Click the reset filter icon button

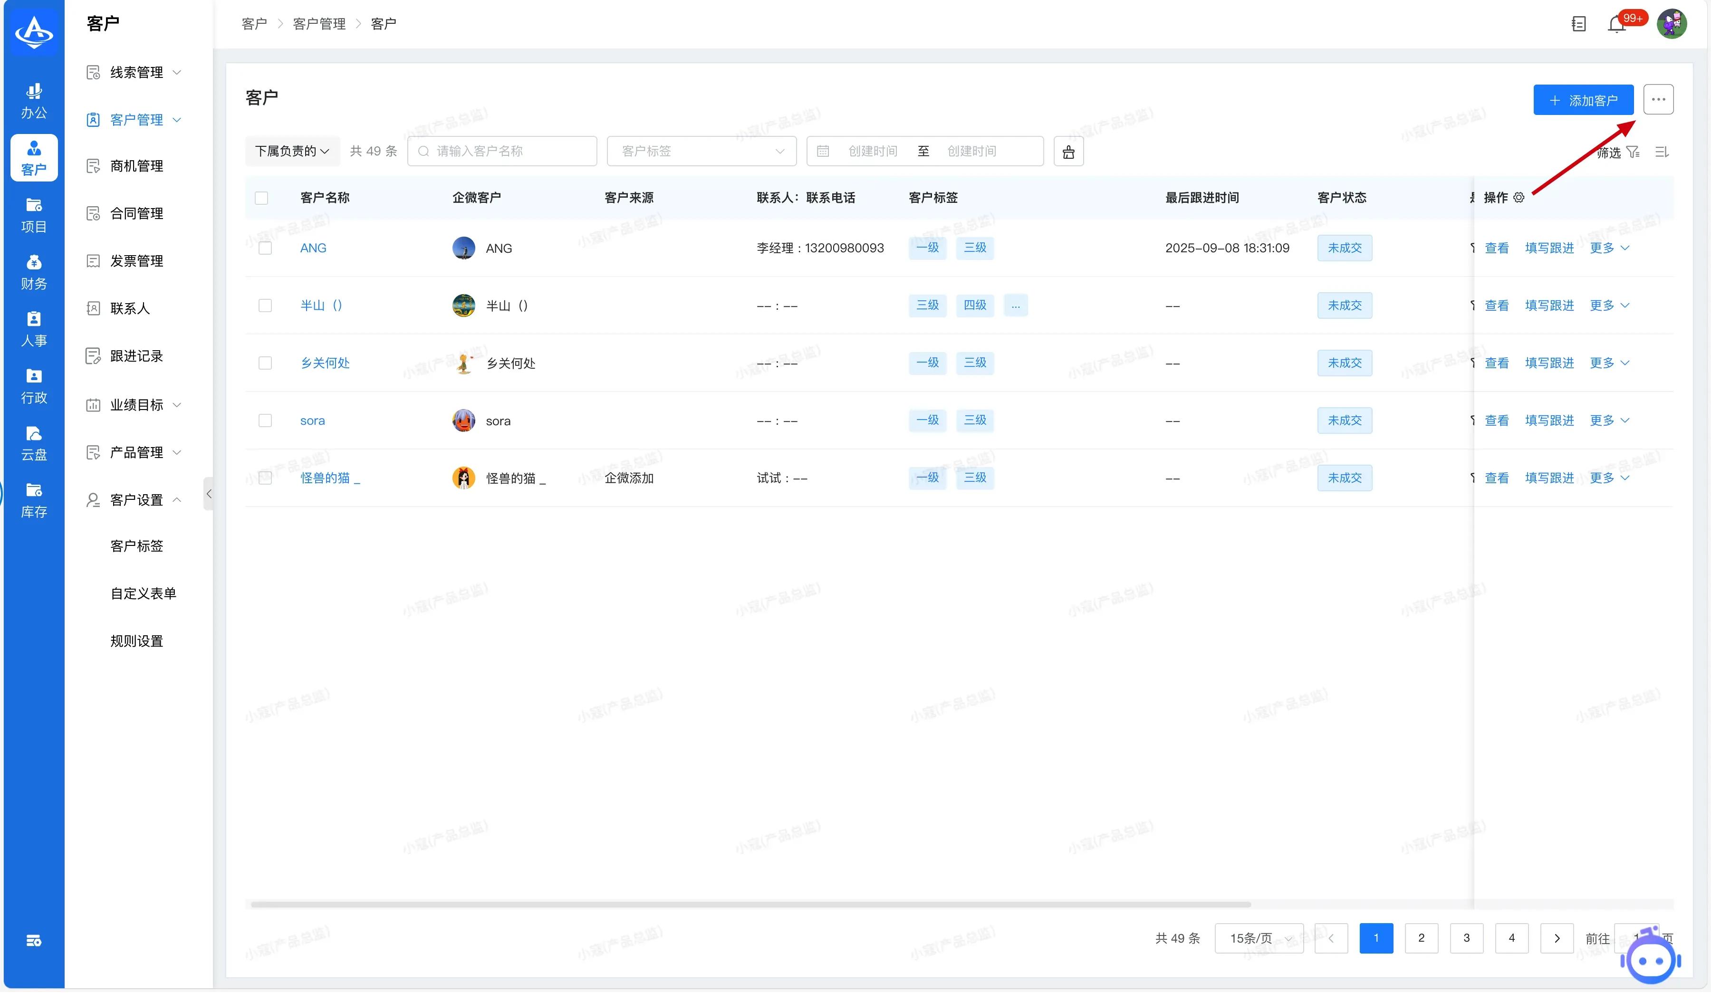pyautogui.click(x=1068, y=152)
